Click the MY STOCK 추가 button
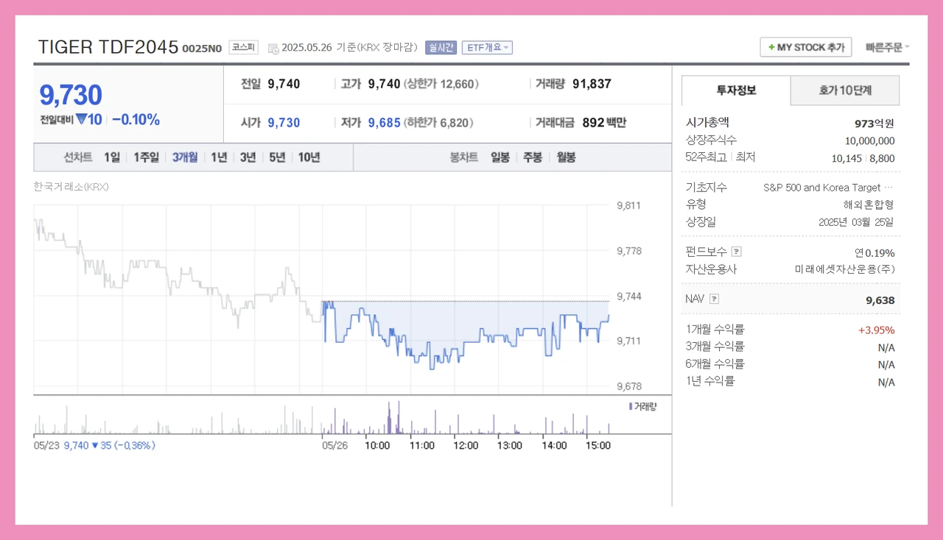943x540 pixels. click(x=805, y=46)
